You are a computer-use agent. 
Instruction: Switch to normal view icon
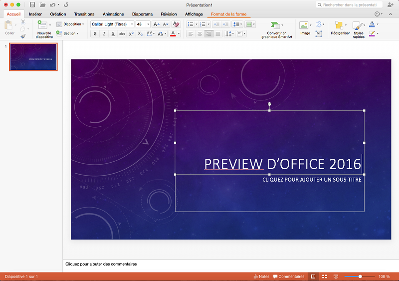(x=313, y=277)
